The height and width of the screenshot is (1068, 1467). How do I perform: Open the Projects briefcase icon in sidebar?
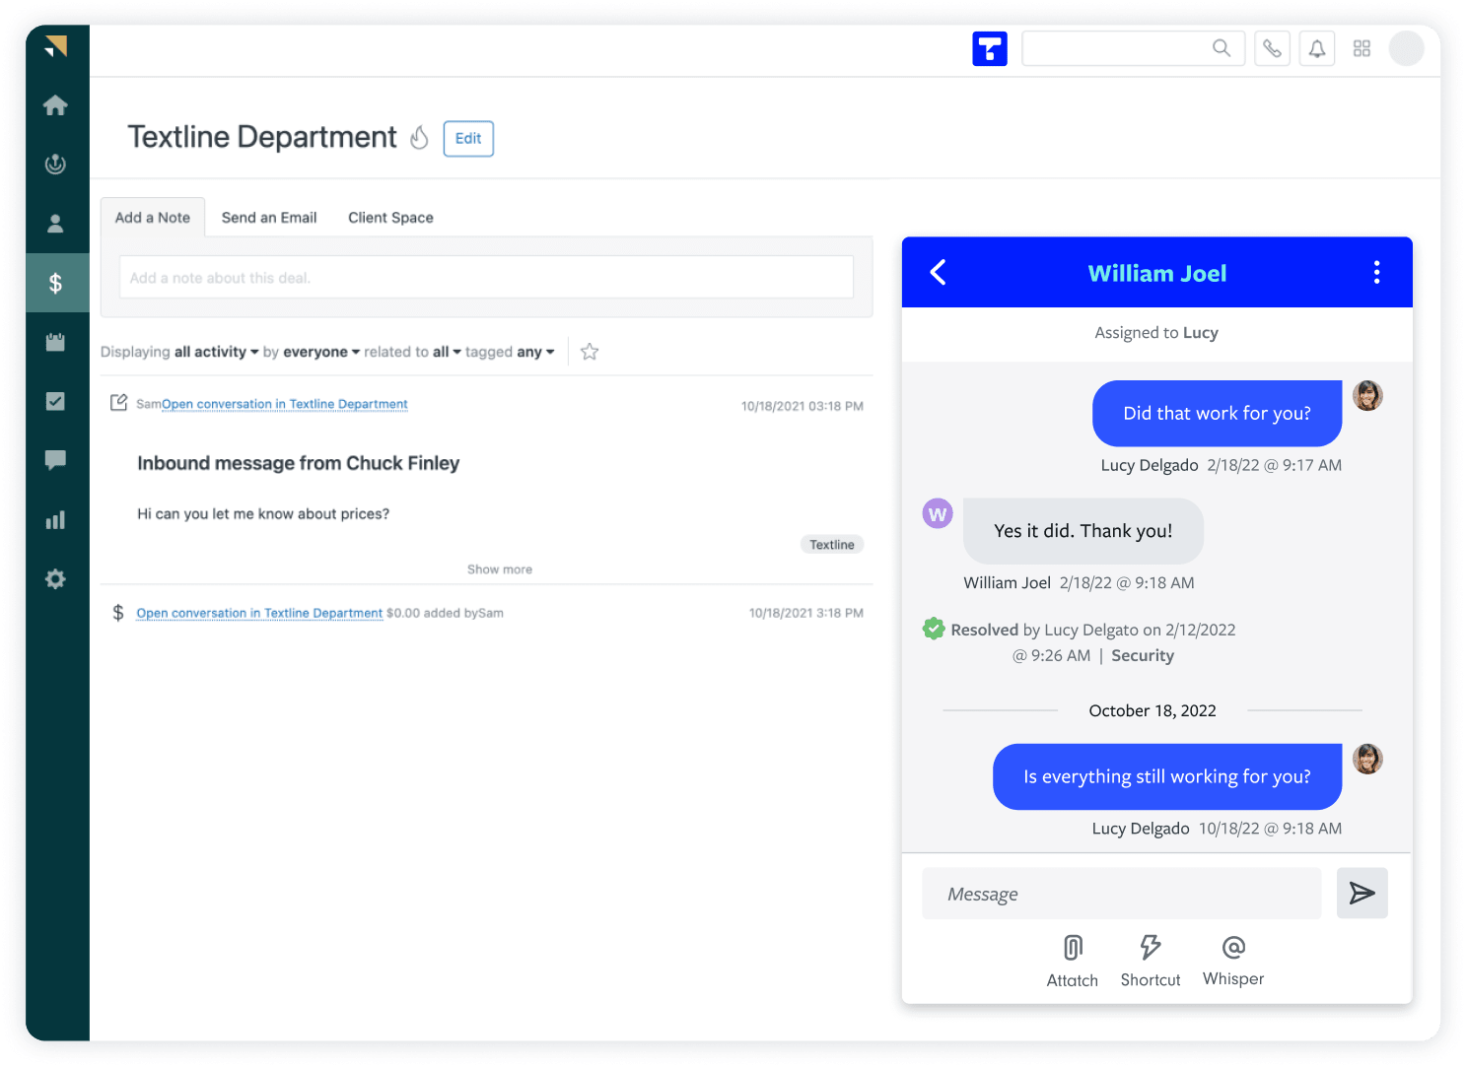56,342
